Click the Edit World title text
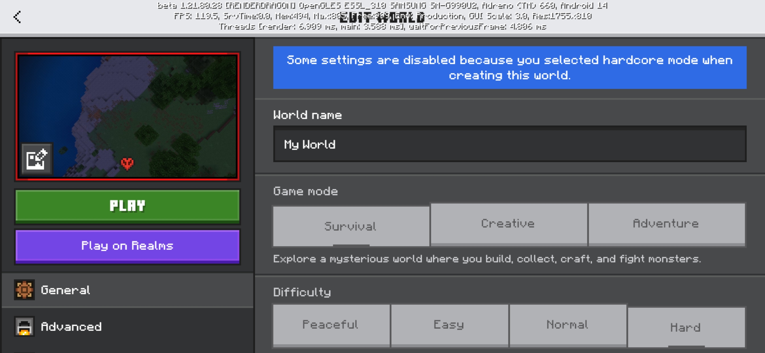Viewport: 765px width, 353px height. tap(382, 18)
